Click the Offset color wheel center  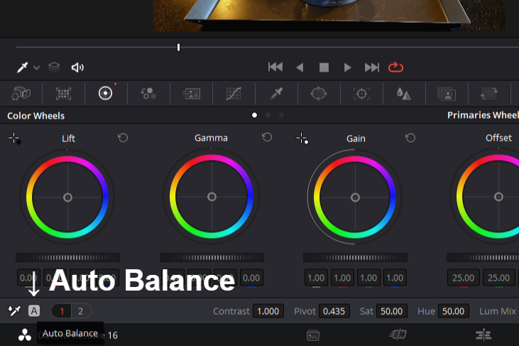pyautogui.click(x=498, y=197)
